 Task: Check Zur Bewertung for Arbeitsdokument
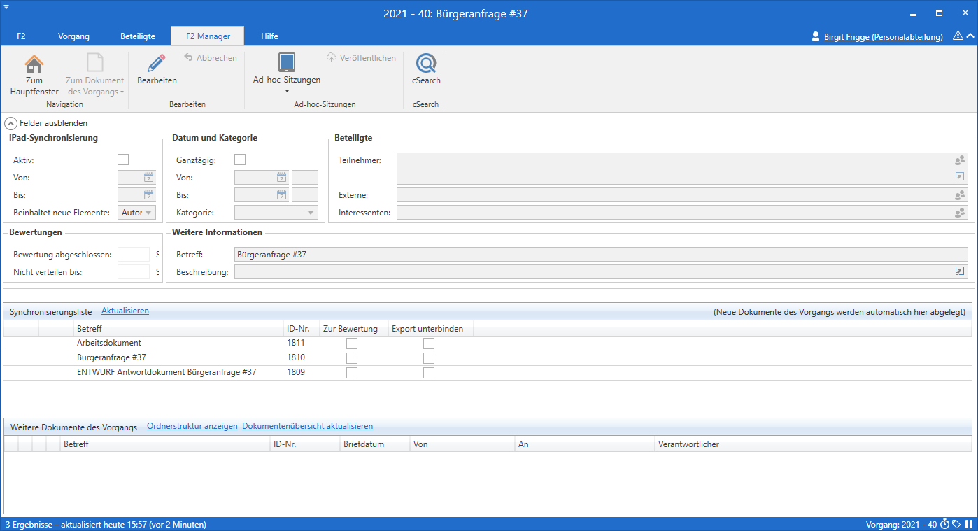point(352,344)
